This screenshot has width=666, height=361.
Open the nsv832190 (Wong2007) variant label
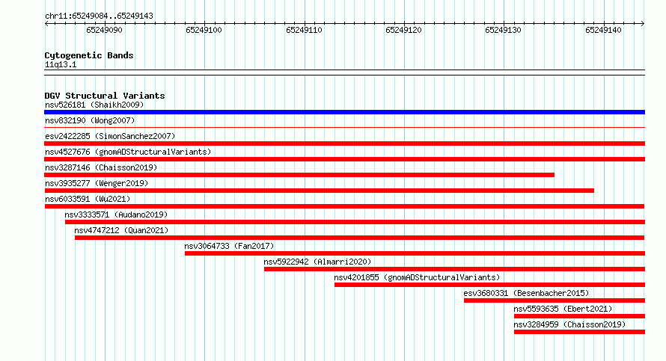click(x=90, y=120)
